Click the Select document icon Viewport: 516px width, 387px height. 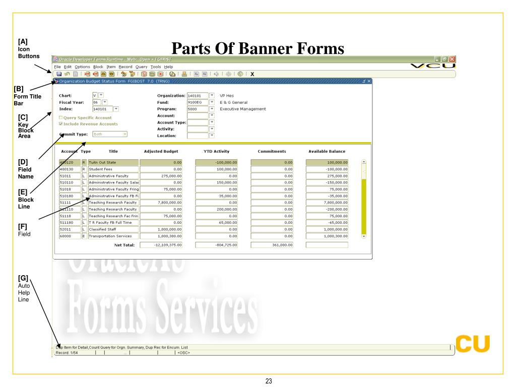pos(76,74)
